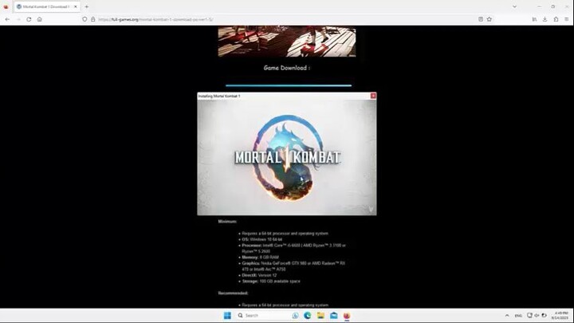Open the Mail app in the taskbar
This screenshot has height=323, width=574.
(x=334, y=315)
